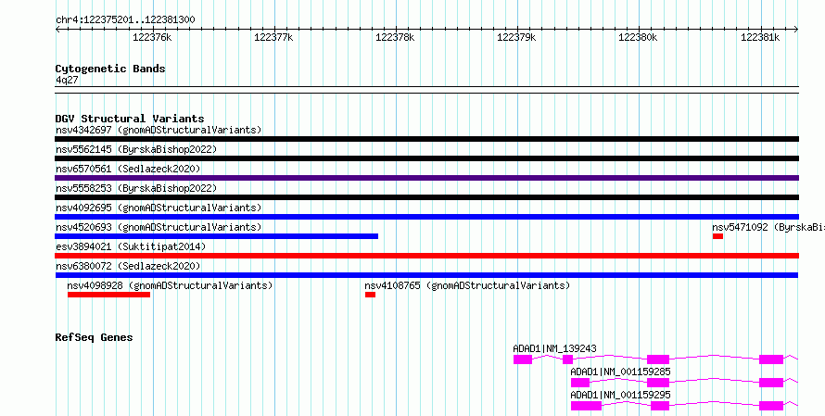Open the nsv4520693 gnomAD variant label
This screenshot has height=416, width=825.
pyautogui.click(x=159, y=227)
